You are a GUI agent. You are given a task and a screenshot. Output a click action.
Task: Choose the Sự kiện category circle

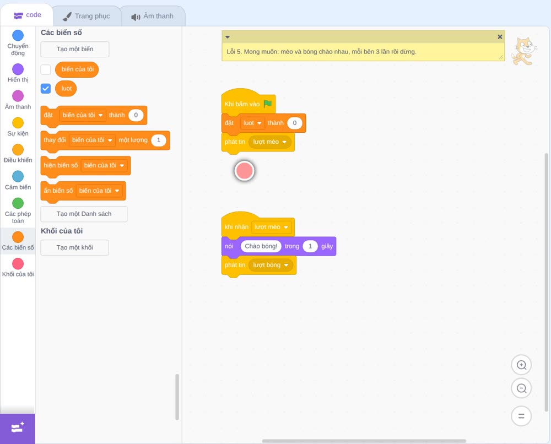18,123
